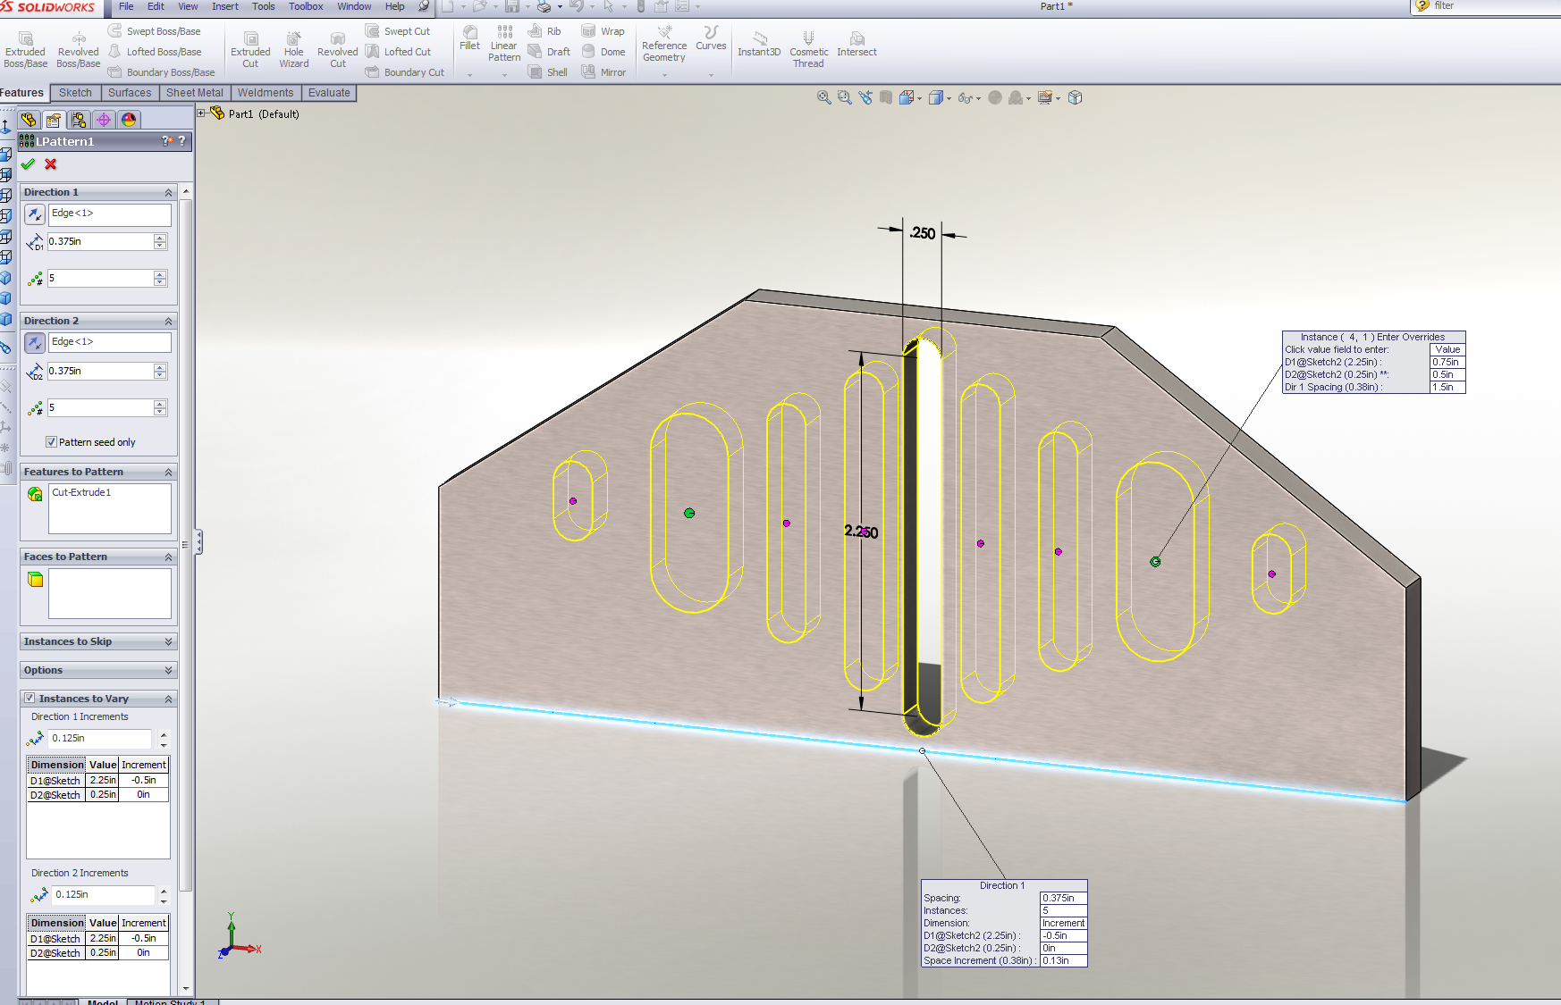Click the Mirror feature button

point(604,72)
